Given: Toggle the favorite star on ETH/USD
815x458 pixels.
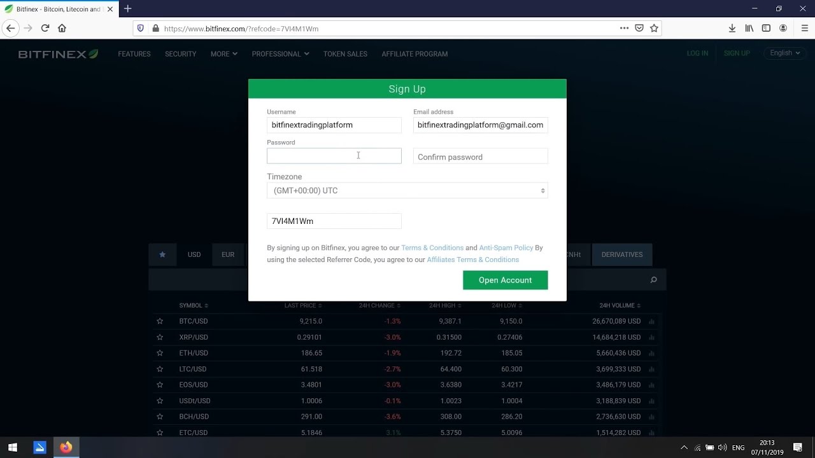Looking at the screenshot, I should click(x=160, y=353).
